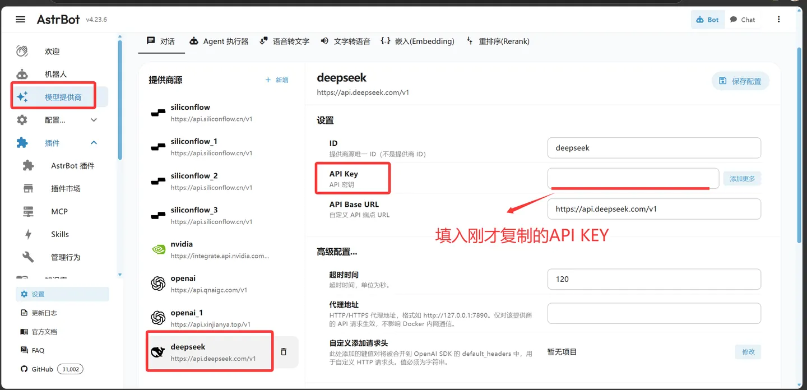The height and width of the screenshot is (390, 807).
Task: Open the 更新日志 link
Action: point(39,313)
